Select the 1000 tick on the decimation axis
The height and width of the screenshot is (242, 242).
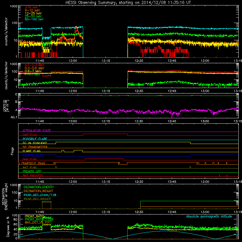coord(14,185)
